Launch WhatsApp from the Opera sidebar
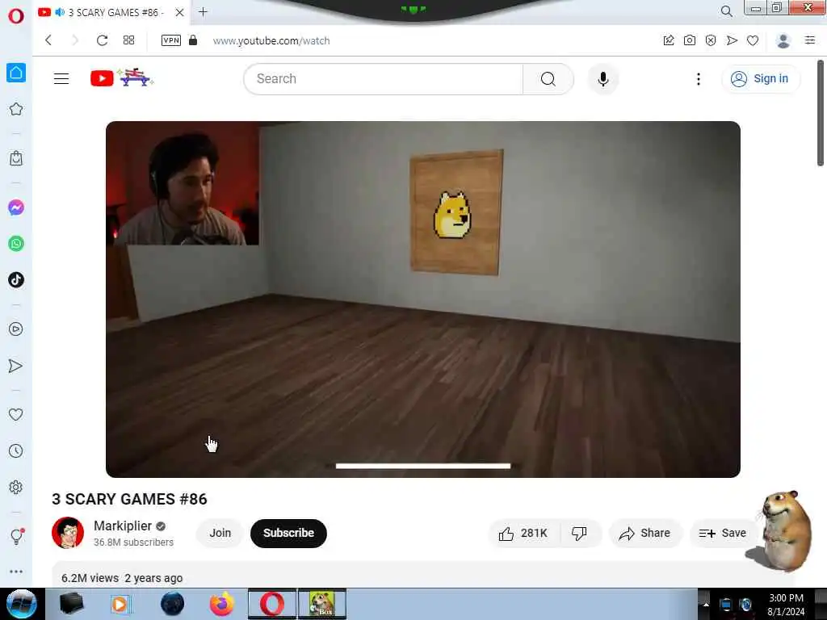This screenshot has height=620, width=827. click(16, 244)
